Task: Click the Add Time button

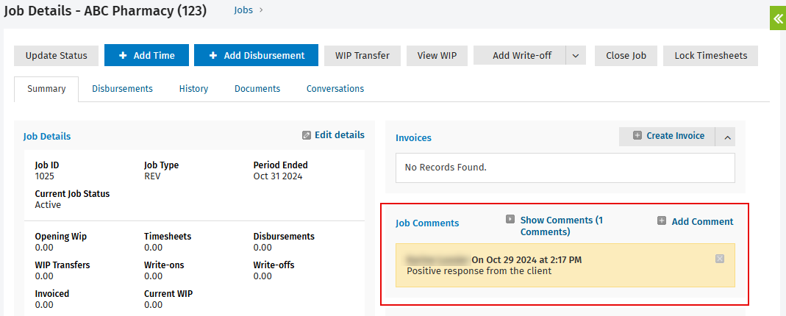Action: pyautogui.click(x=146, y=55)
